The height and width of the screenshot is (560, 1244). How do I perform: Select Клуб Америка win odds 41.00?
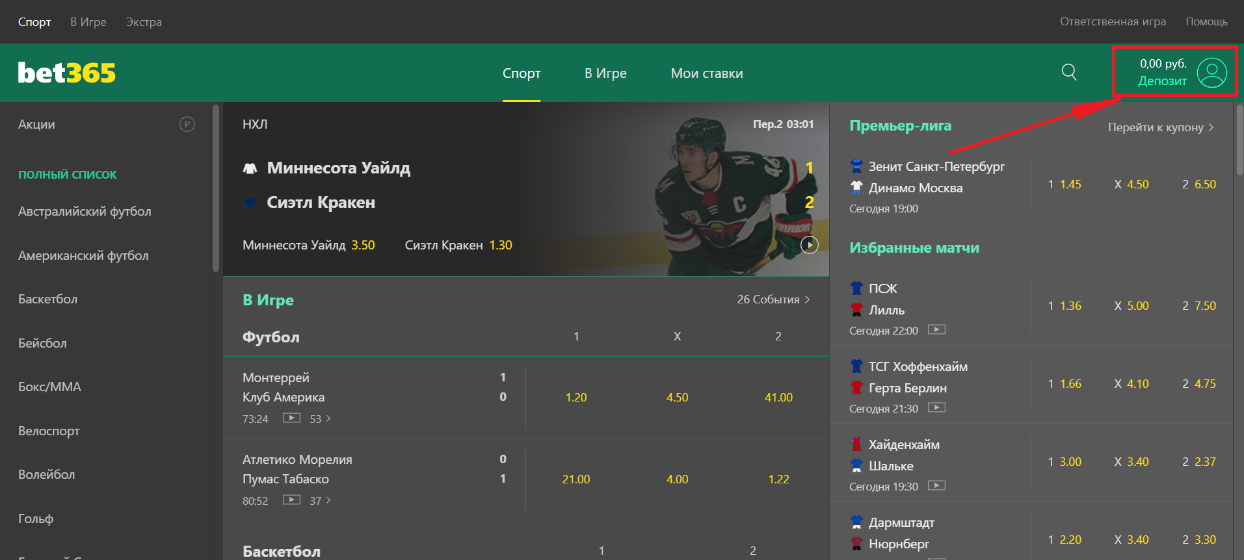(778, 398)
